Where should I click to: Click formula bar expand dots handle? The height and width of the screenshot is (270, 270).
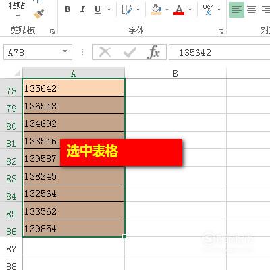82,52
